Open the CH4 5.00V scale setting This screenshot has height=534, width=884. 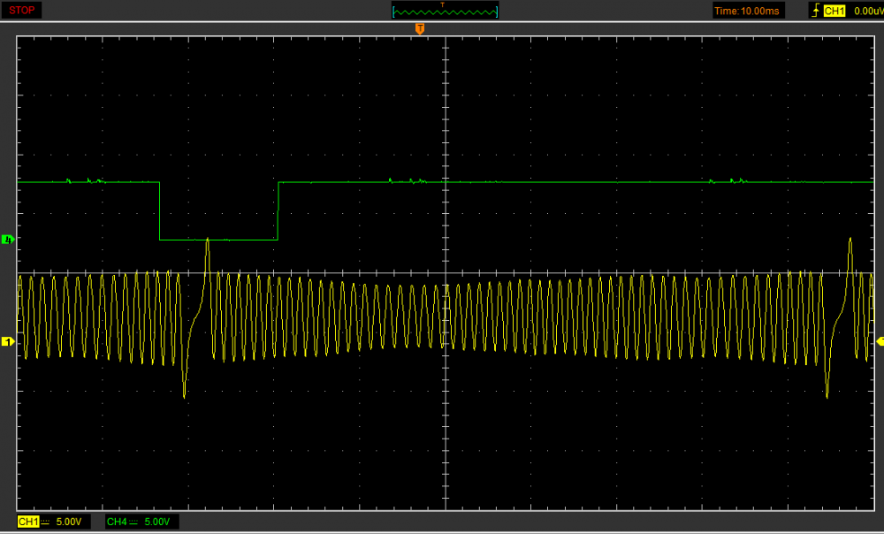[x=157, y=523]
